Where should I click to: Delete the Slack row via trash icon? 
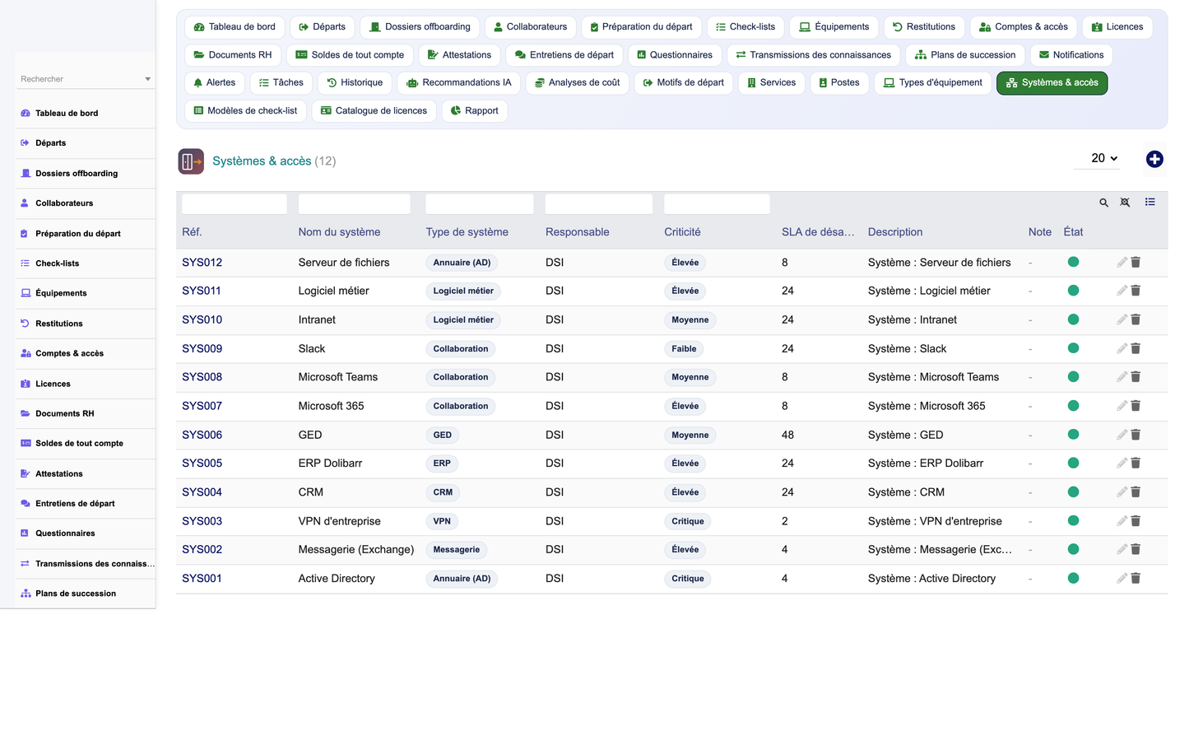point(1136,348)
